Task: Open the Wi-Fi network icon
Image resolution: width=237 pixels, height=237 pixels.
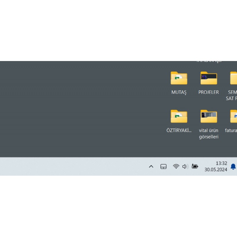Action: coord(176,166)
